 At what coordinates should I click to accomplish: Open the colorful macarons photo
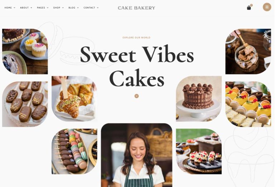pos(74,152)
